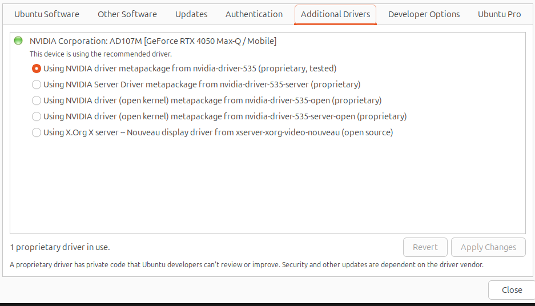535x306 pixels.
Task: Click the proprietary driver private code notice text
Action: pyautogui.click(x=247, y=265)
